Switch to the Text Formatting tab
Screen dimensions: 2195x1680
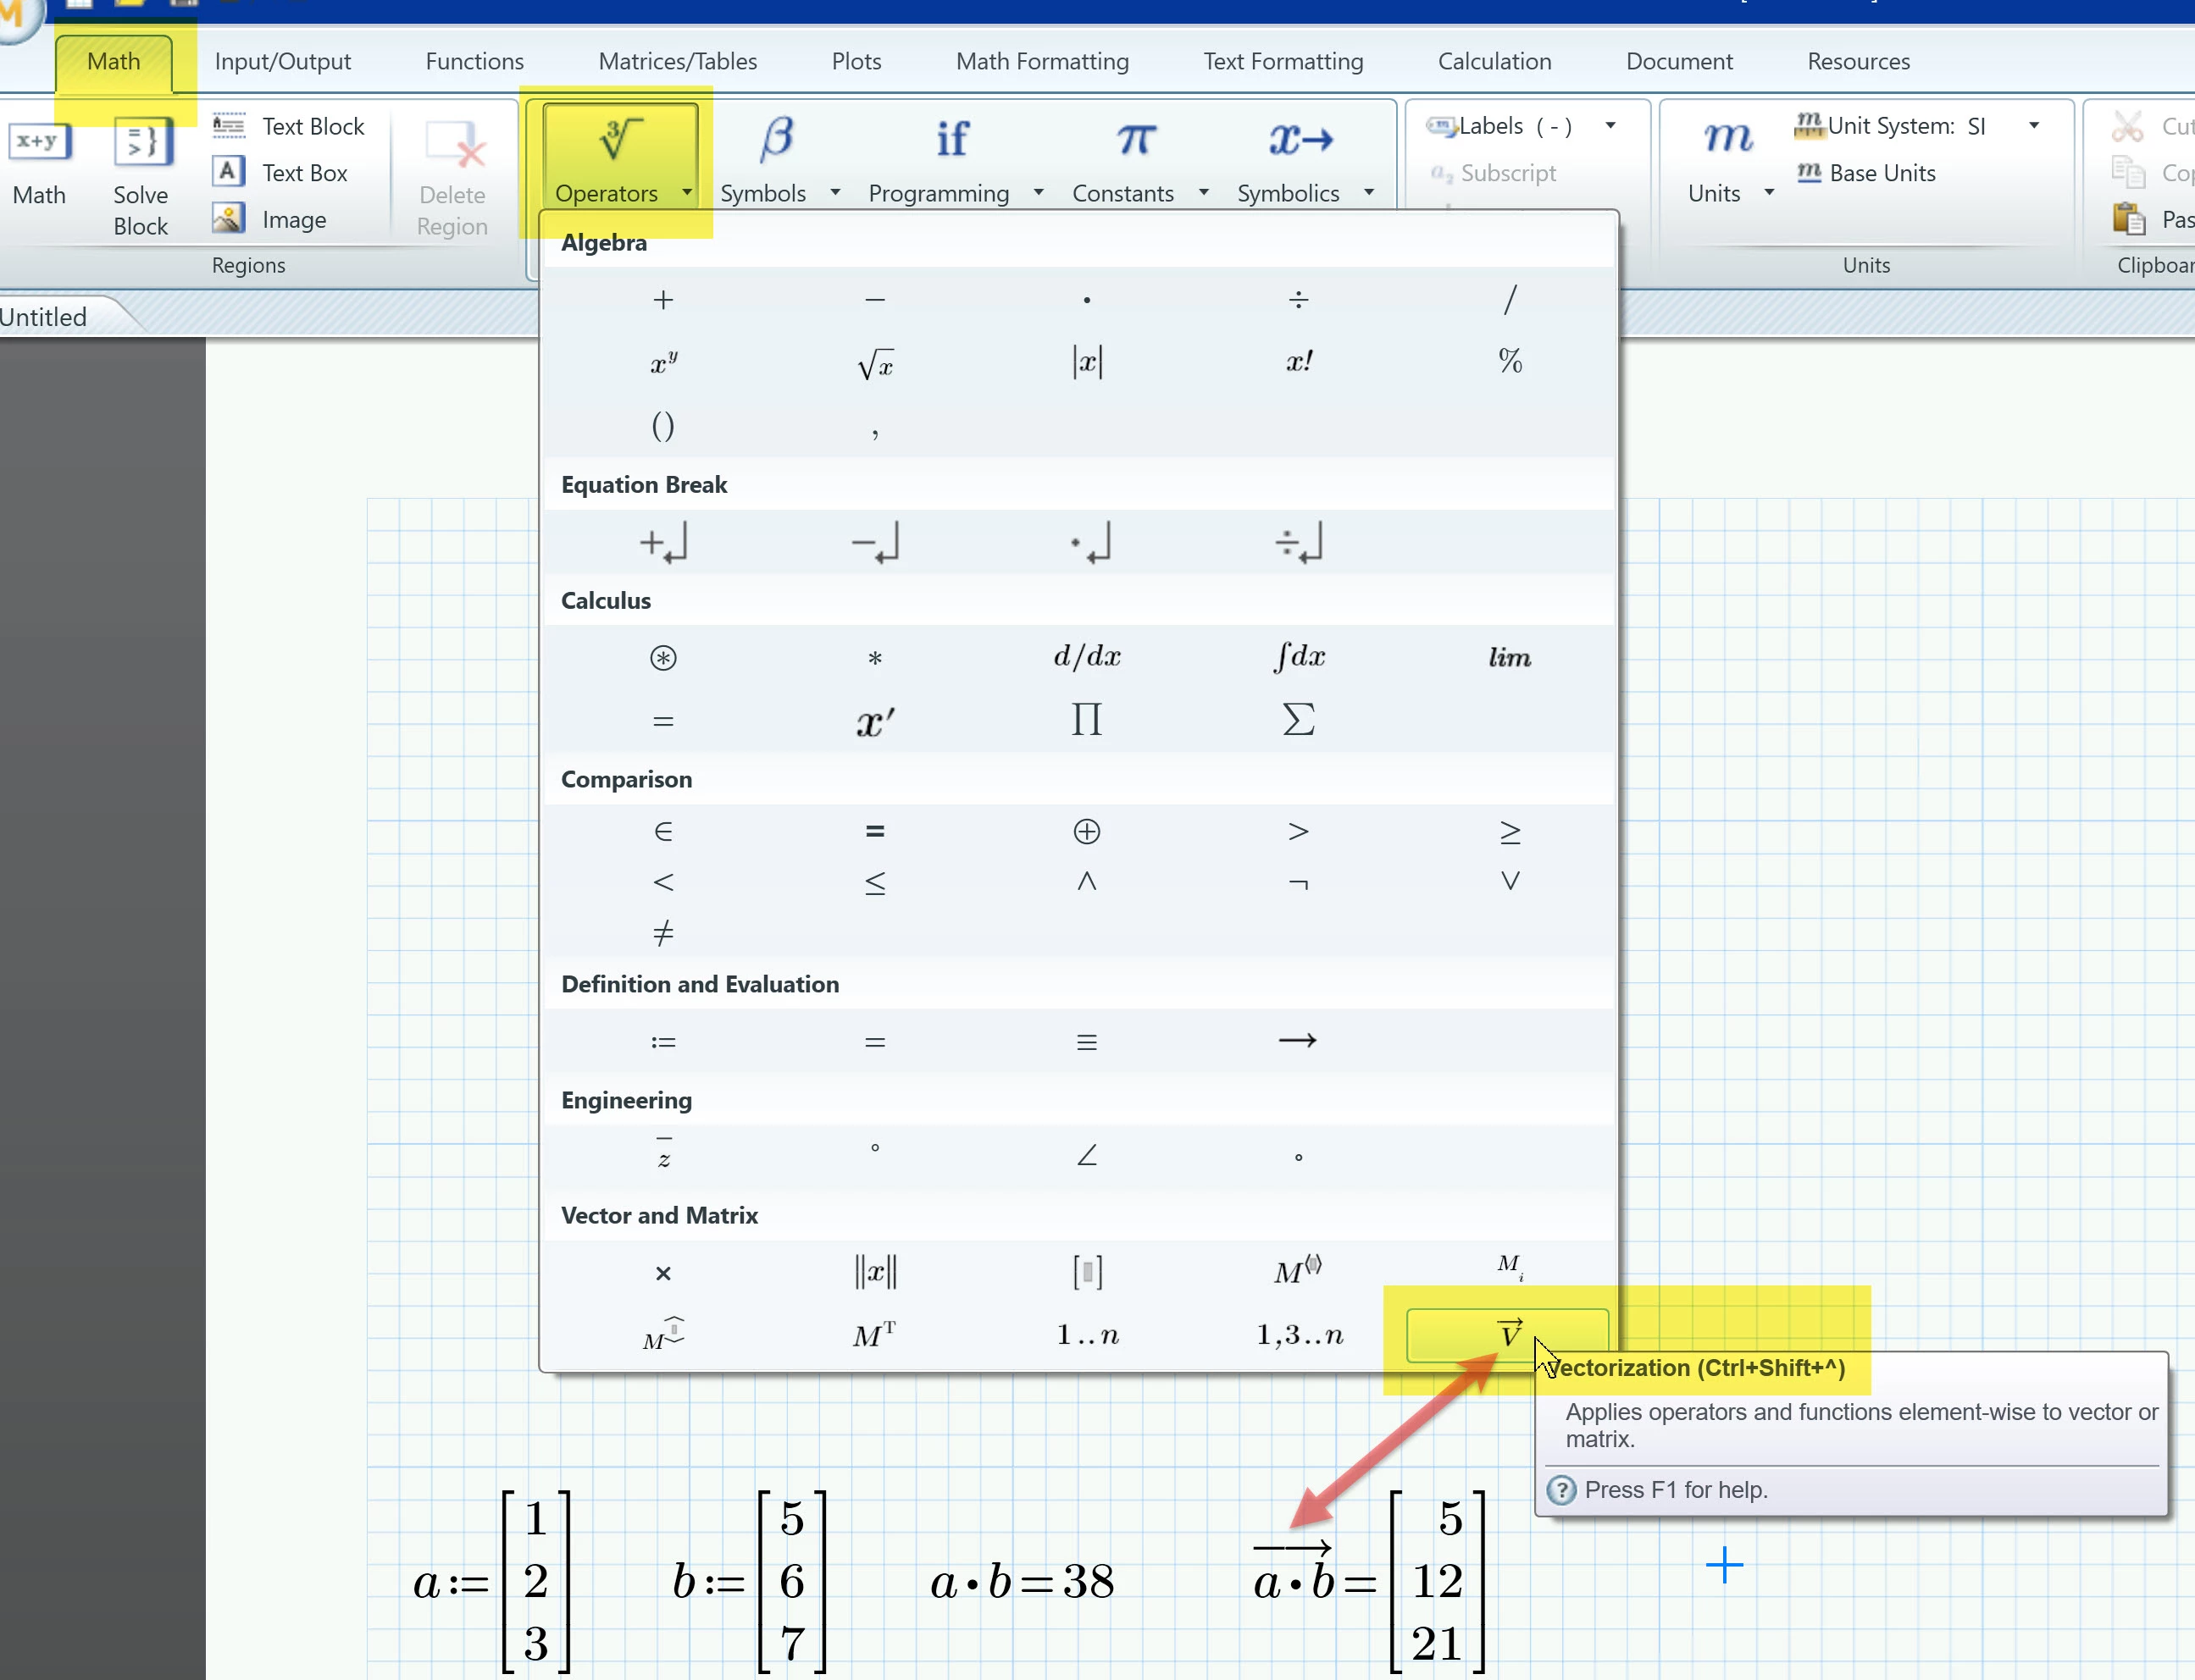pos(1283,62)
